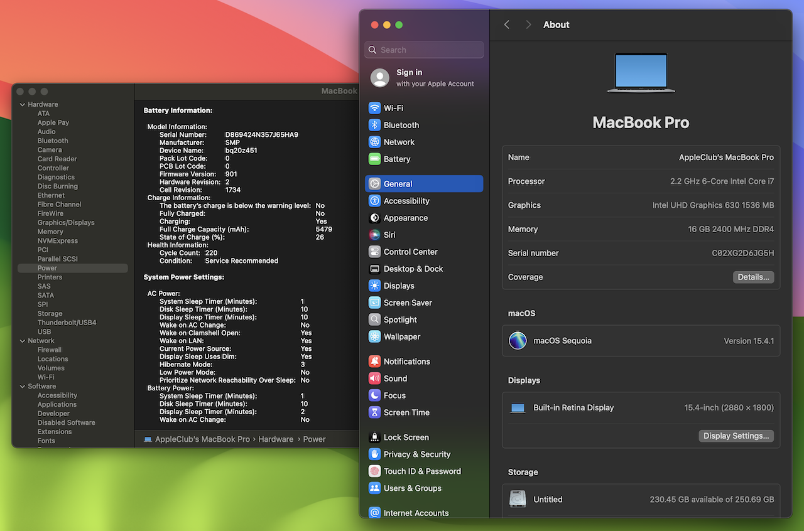This screenshot has width=804, height=531.
Task: Select Graphics/Displays in System Information
Action: point(66,223)
